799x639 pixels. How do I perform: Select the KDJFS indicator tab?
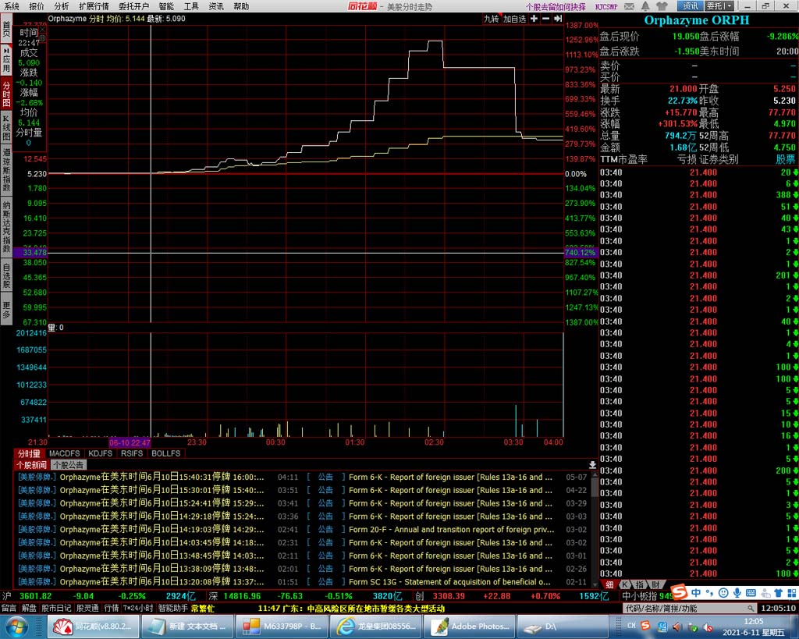[x=101, y=453]
